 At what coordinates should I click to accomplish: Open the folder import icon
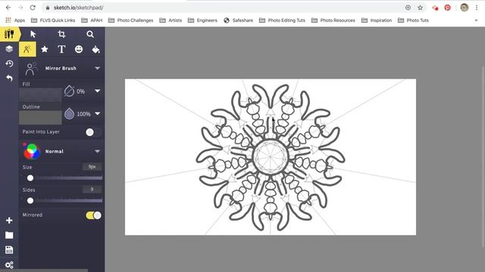pyautogui.click(x=9, y=235)
